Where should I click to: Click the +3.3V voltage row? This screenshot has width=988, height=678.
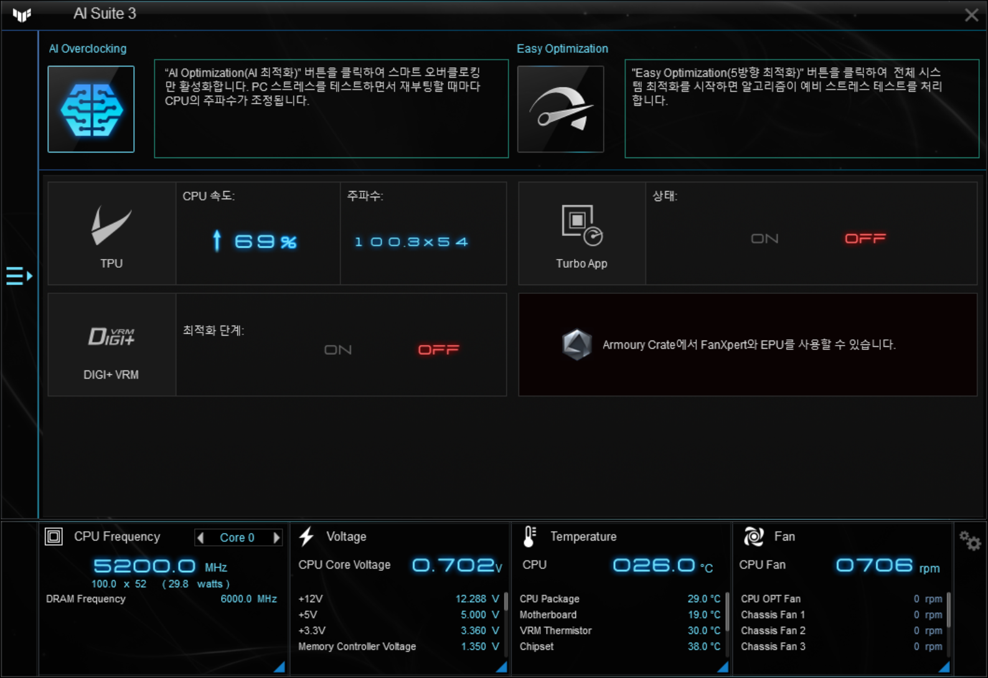click(398, 631)
